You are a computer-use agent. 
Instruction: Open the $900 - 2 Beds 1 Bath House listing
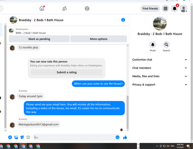point(31,33)
